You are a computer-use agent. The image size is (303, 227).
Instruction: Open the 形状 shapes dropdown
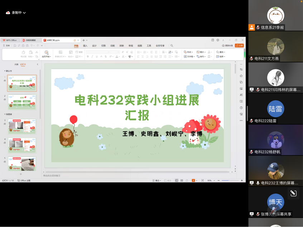[x=188, y=52]
